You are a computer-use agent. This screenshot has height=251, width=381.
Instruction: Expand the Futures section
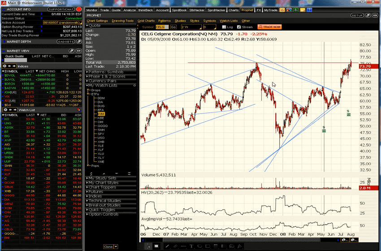pyautogui.click(x=87, y=192)
